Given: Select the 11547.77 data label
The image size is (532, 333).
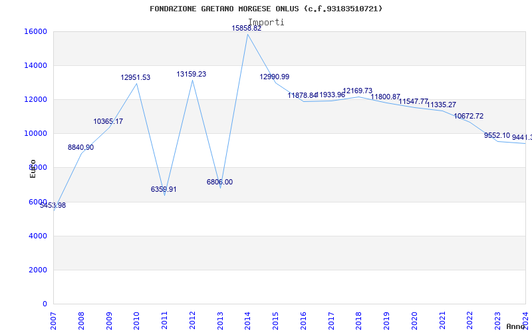Looking at the screenshot, I should tap(413, 101).
